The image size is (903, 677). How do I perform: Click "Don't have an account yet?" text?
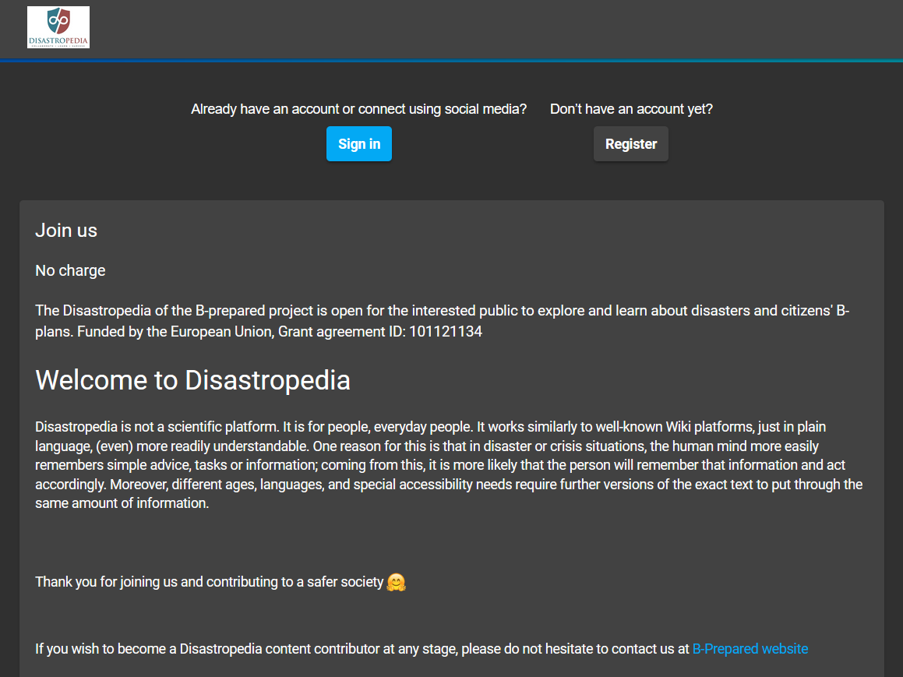click(631, 109)
